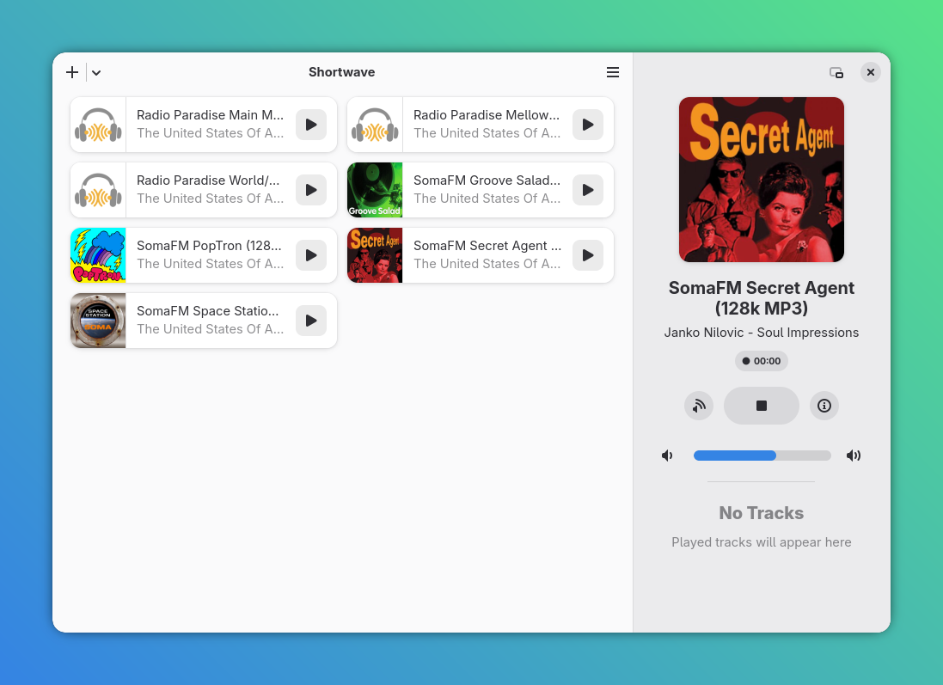
Task: Play SomaFM PopTron station
Action: pyautogui.click(x=310, y=255)
